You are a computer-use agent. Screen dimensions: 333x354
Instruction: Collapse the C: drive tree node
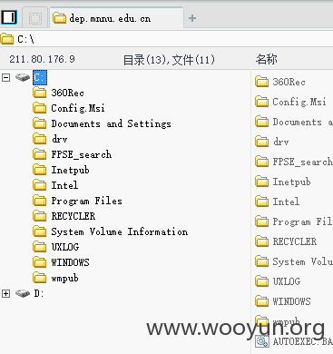point(5,77)
